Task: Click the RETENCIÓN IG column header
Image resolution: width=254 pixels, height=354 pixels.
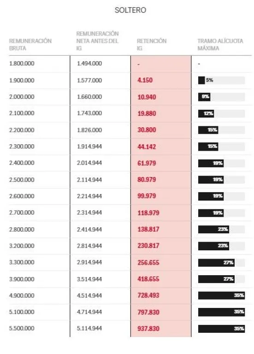Action: (152, 44)
